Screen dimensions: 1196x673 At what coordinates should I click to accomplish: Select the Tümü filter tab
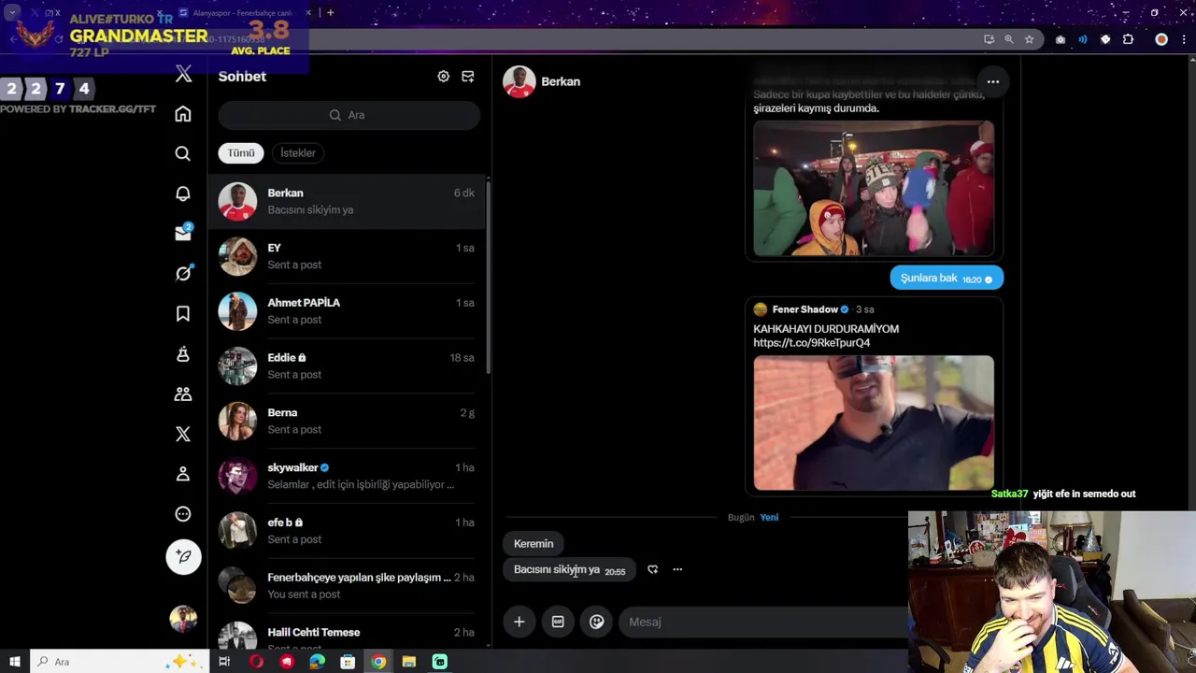241,152
